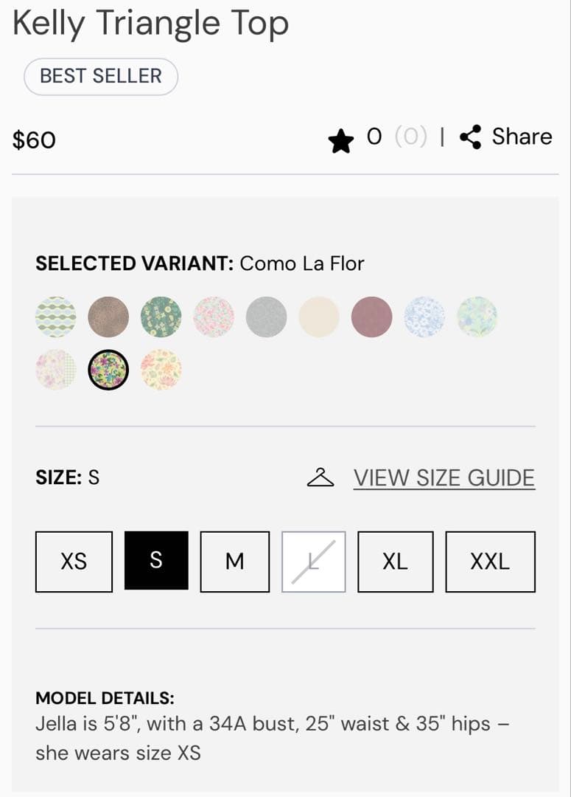
Task: Choose the solid cream swatch
Action: pos(319,317)
